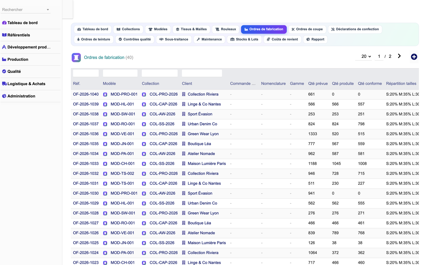Click collection icon in row OF-2026-1032
This screenshot has height=265, width=428.
(144, 174)
